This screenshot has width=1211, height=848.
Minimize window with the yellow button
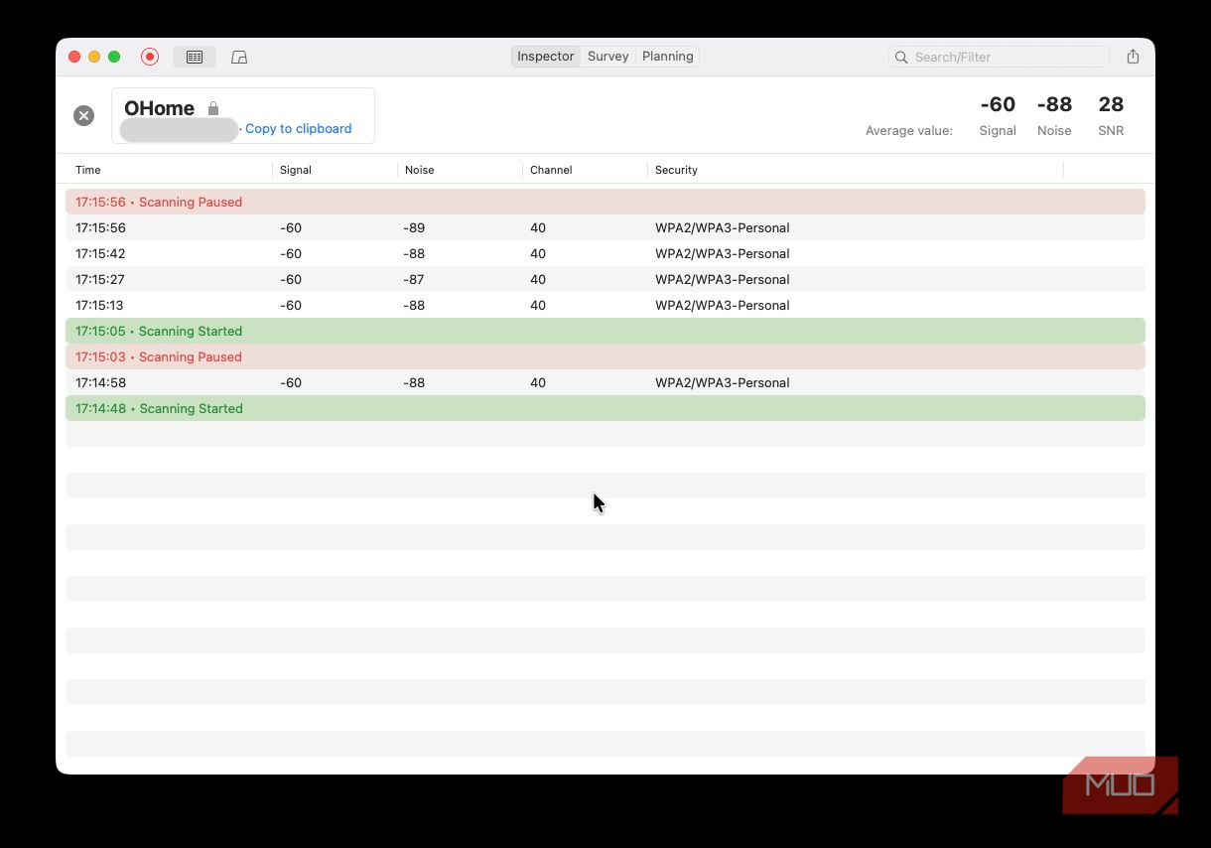click(94, 57)
